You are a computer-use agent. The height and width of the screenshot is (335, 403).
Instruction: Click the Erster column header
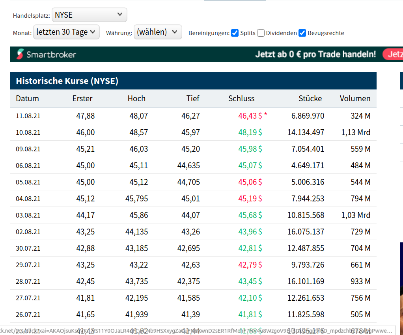[82, 99]
